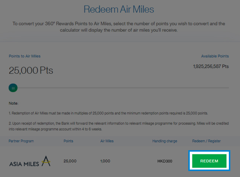Select the Redeem / Register column header
Image resolution: width=240 pixels, height=177 pixels.
207,141
